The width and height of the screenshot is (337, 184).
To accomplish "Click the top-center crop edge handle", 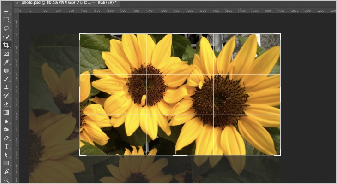I will (180, 34).
